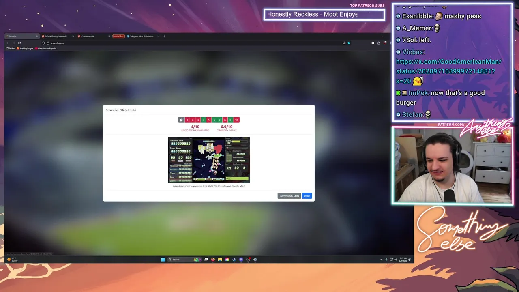Click the 4/10 score text
The width and height of the screenshot is (519, 292).
(x=195, y=127)
